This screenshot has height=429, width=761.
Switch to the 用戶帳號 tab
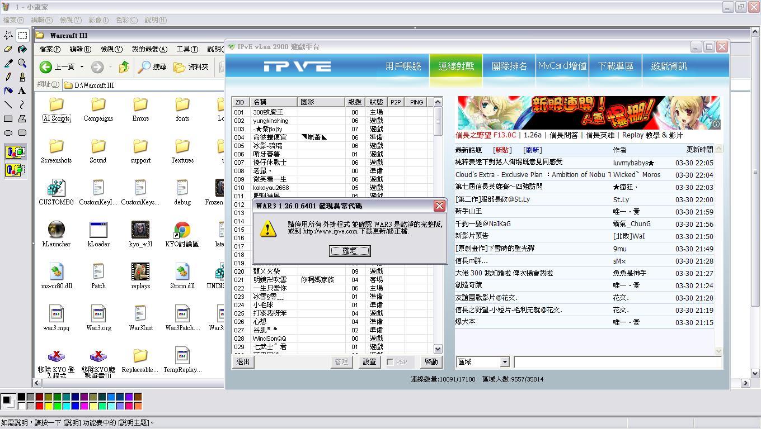(x=403, y=66)
